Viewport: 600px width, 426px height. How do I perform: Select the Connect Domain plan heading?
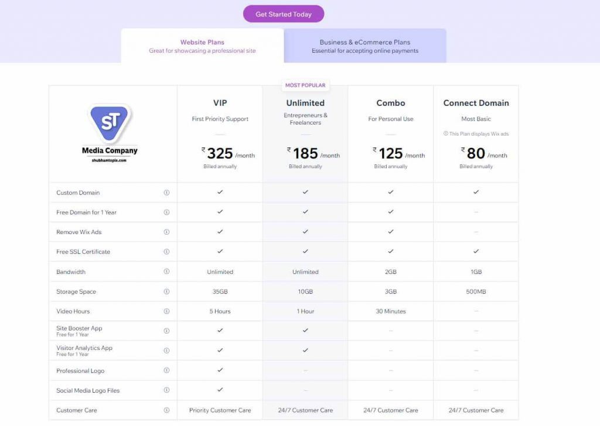[x=476, y=103]
